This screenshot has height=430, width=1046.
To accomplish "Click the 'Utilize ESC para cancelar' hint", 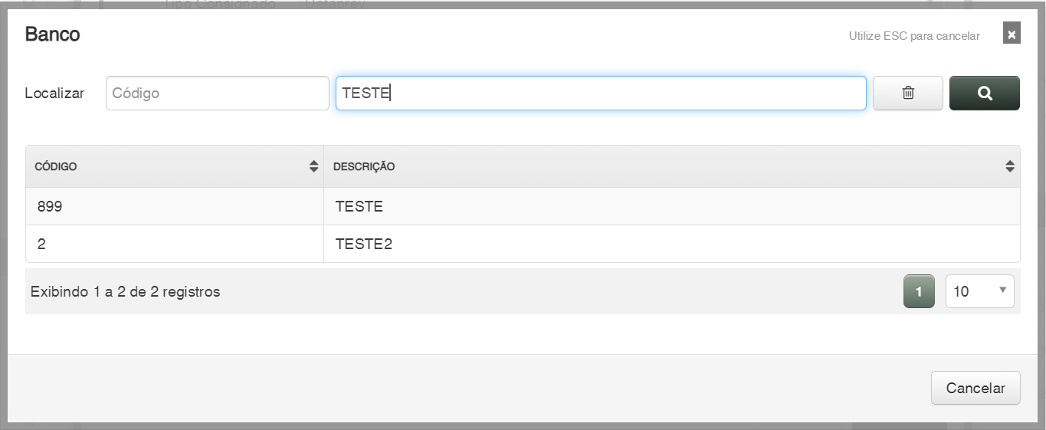I will (913, 36).
